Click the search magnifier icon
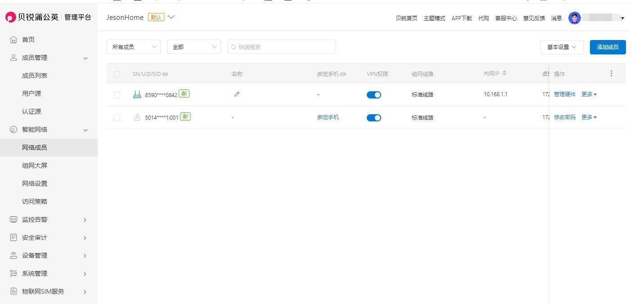 point(234,47)
